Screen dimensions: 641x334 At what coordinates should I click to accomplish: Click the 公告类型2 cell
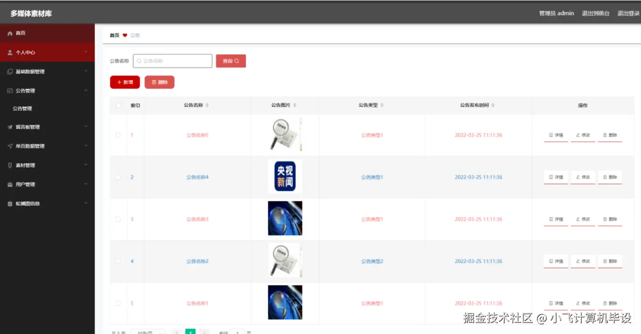pyautogui.click(x=372, y=261)
